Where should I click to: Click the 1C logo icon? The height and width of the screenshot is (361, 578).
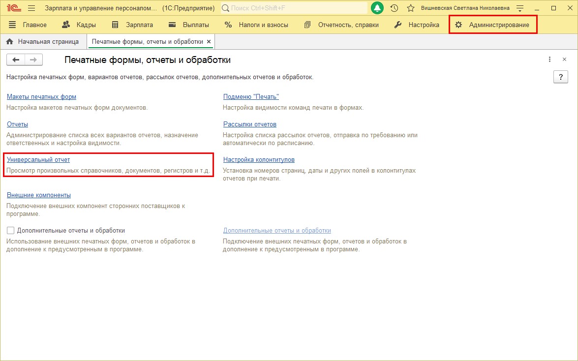(x=14, y=8)
